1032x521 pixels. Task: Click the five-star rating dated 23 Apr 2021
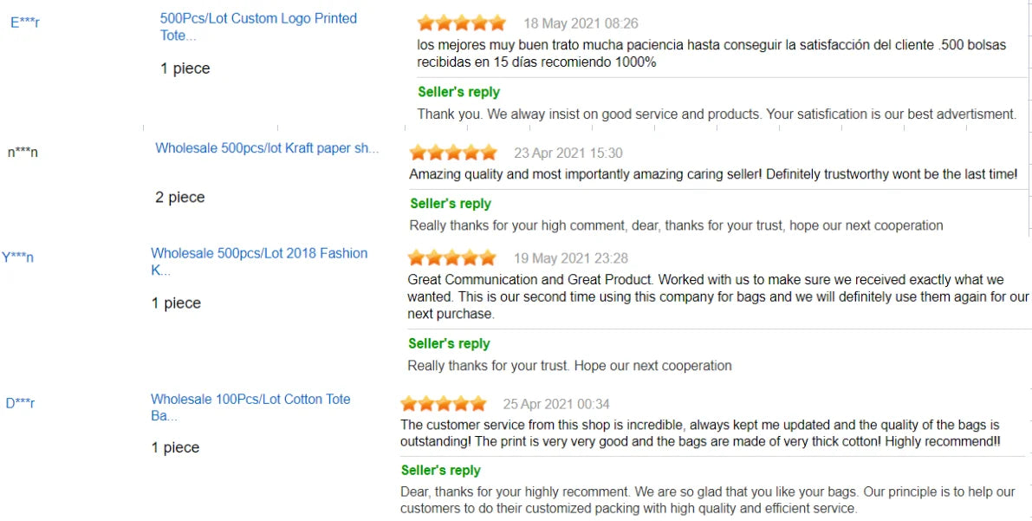click(453, 153)
